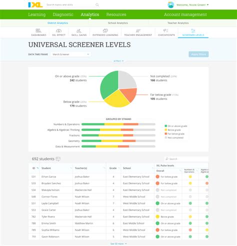This screenshot has height=246, width=237.
Task: Click the search magnifier icon in header
Action: (97, 5)
